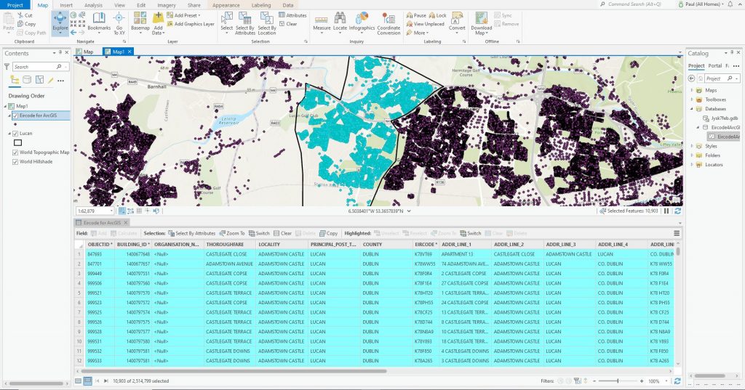Collapse the Map1 tree in Contents
This screenshot has height=390, width=745.
tap(5, 106)
